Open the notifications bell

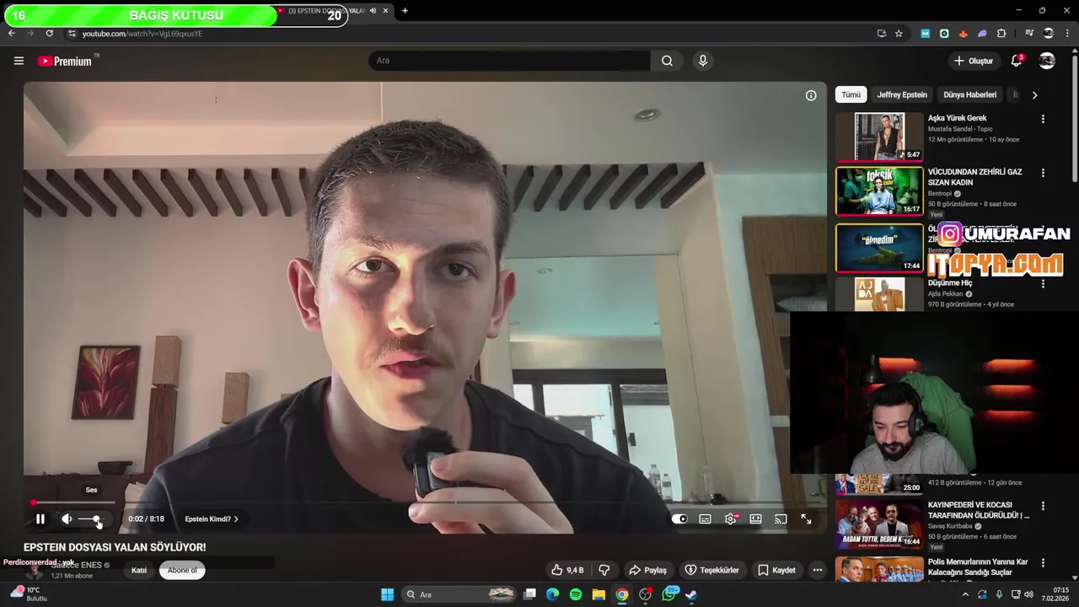click(1017, 61)
